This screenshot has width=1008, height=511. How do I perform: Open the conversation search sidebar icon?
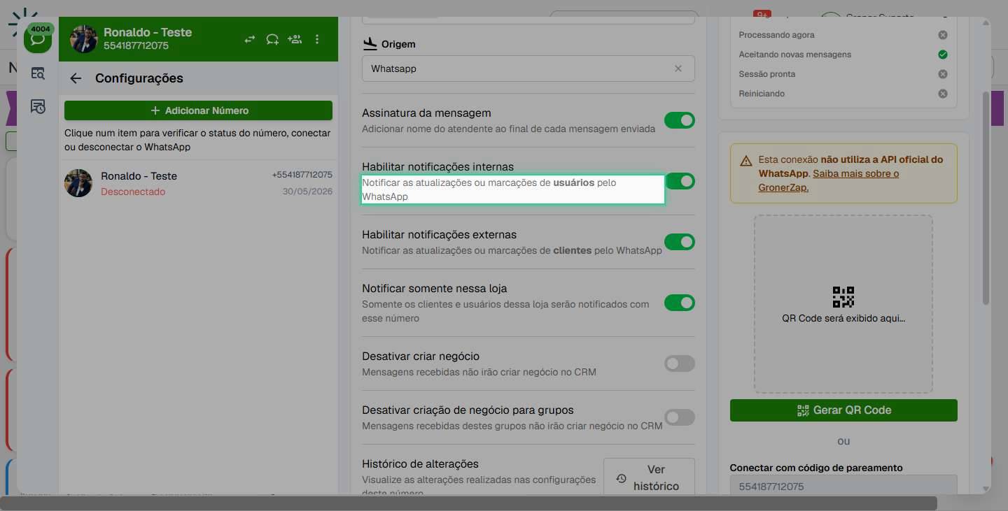38,73
